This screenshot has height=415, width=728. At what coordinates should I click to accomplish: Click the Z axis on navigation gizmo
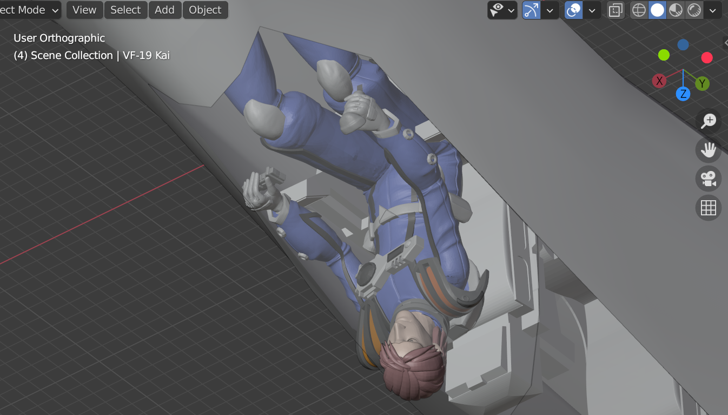point(683,94)
